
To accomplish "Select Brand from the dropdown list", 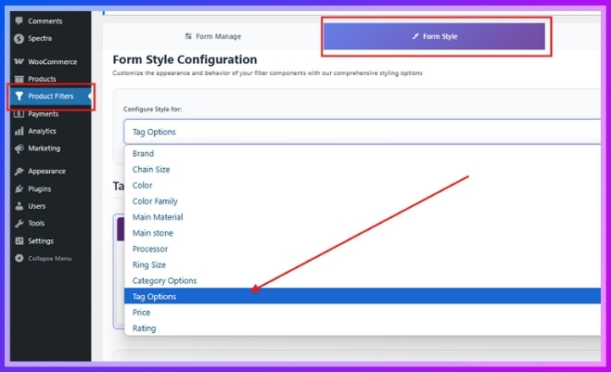I will click(363, 153).
